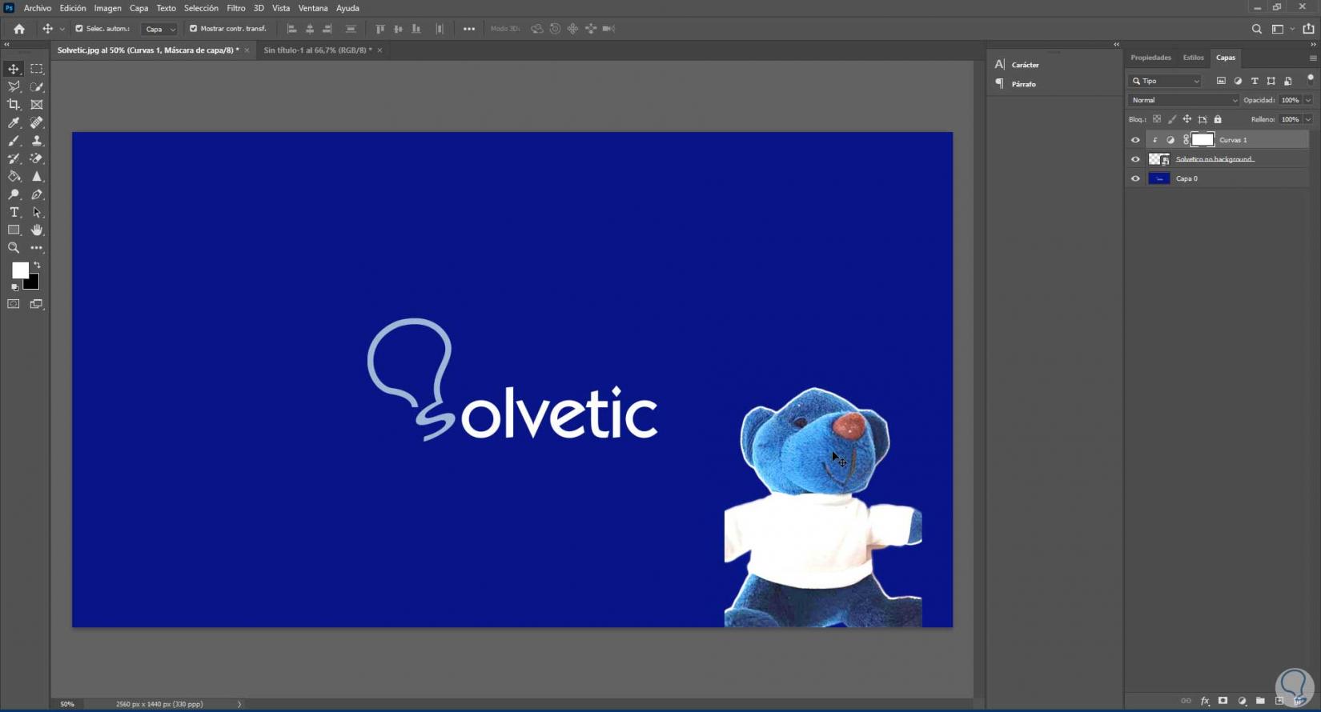Select the Path Selection arrow tool
This screenshot has width=1321, height=712.
[37, 212]
